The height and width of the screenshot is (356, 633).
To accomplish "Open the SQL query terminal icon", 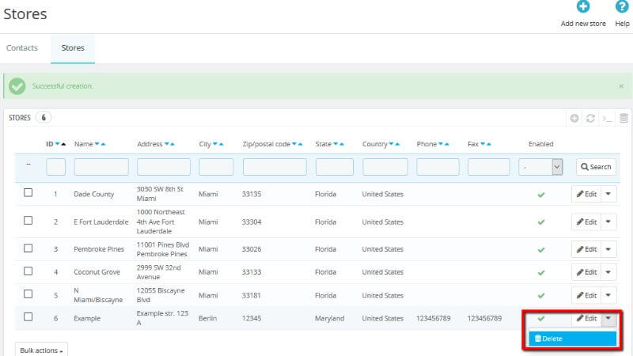I will click(x=607, y=119).
